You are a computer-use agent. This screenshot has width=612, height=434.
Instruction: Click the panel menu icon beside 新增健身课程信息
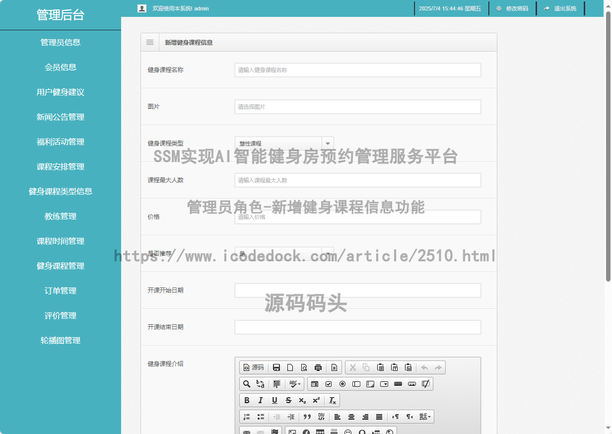150,42
